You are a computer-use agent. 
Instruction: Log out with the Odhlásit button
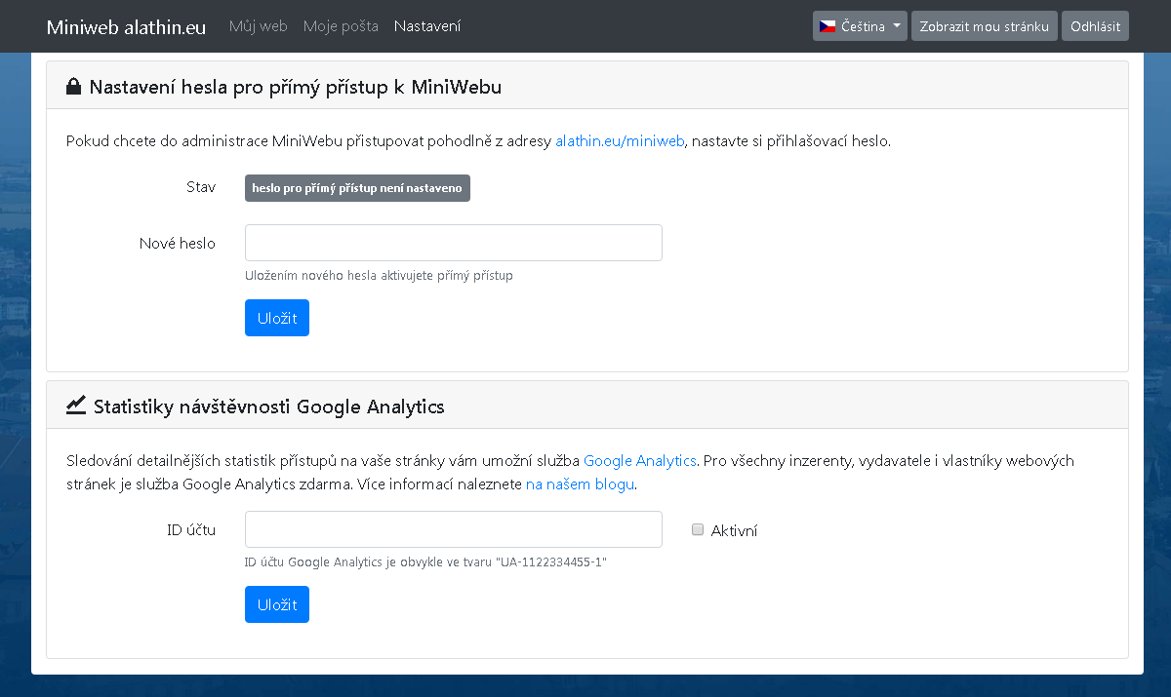coord(1095,26)
